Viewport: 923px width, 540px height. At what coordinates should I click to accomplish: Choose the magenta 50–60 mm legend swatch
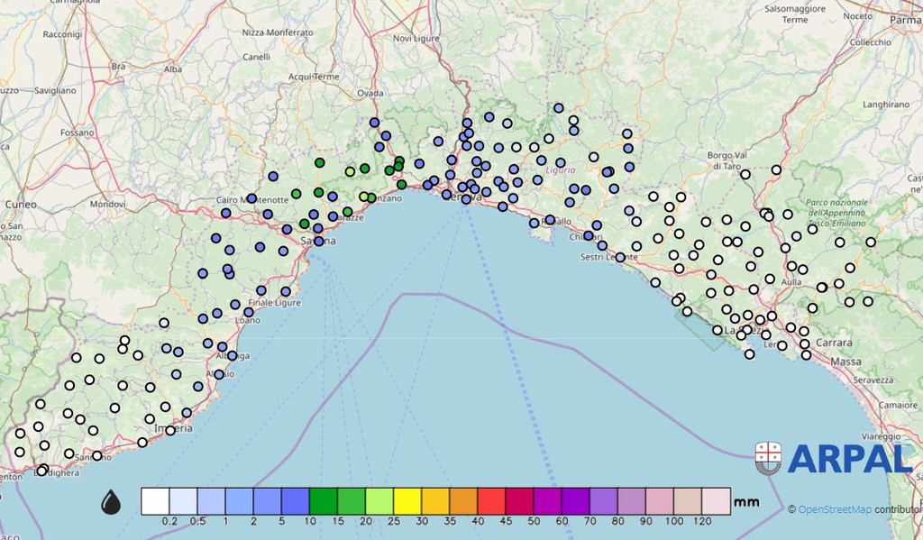(x=547, y=501)
